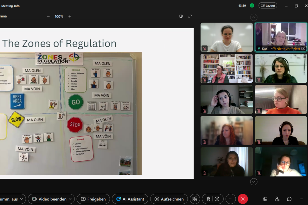This screenshot has height=205, width=308.
Task: Show more participants with down chevron
Action: 254,182
